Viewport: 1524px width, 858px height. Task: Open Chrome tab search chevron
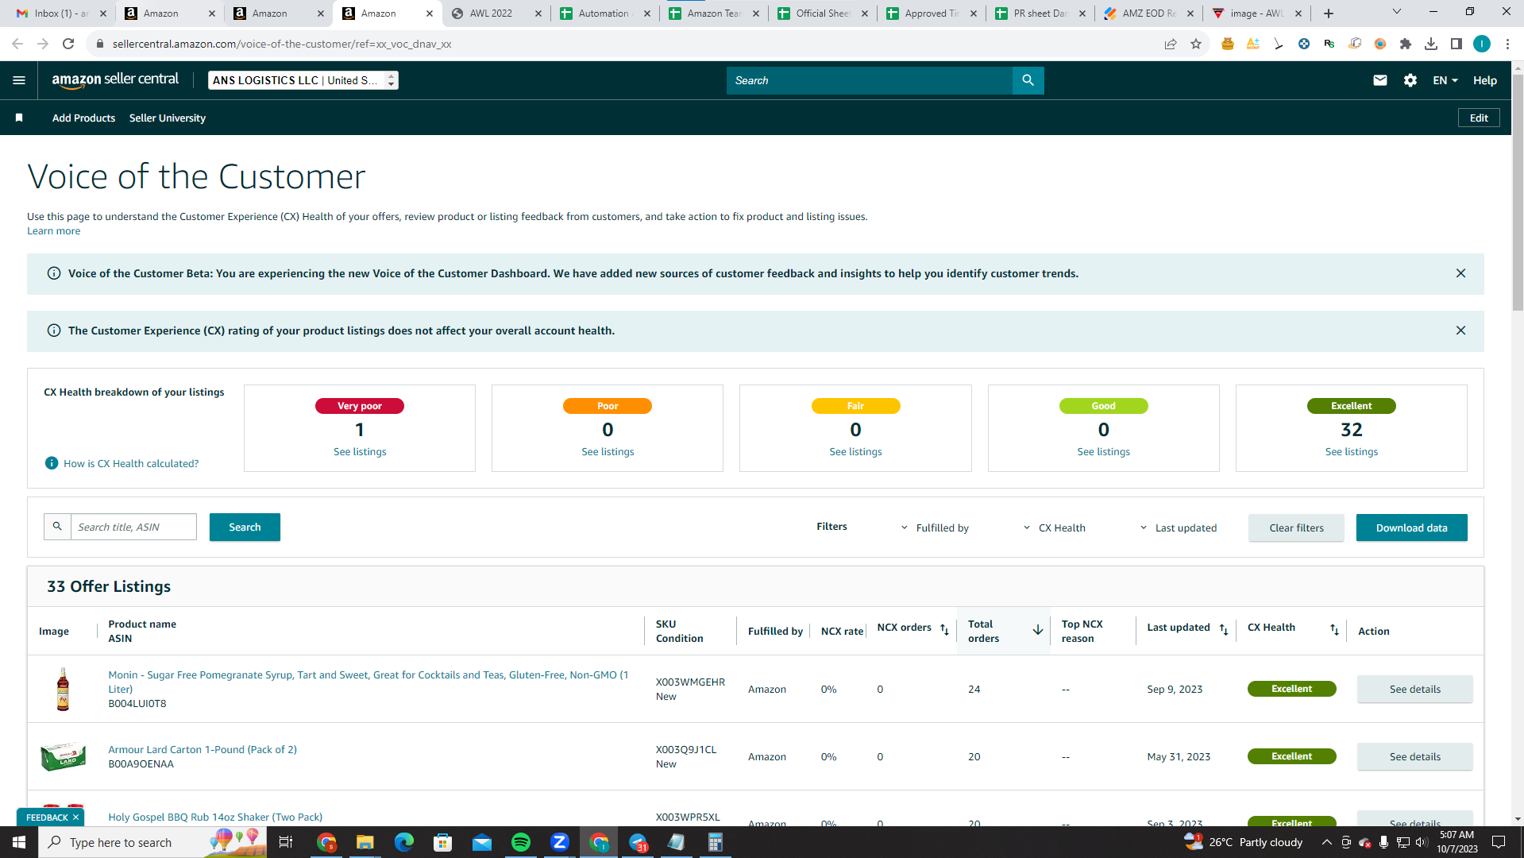coord(1396,12)
